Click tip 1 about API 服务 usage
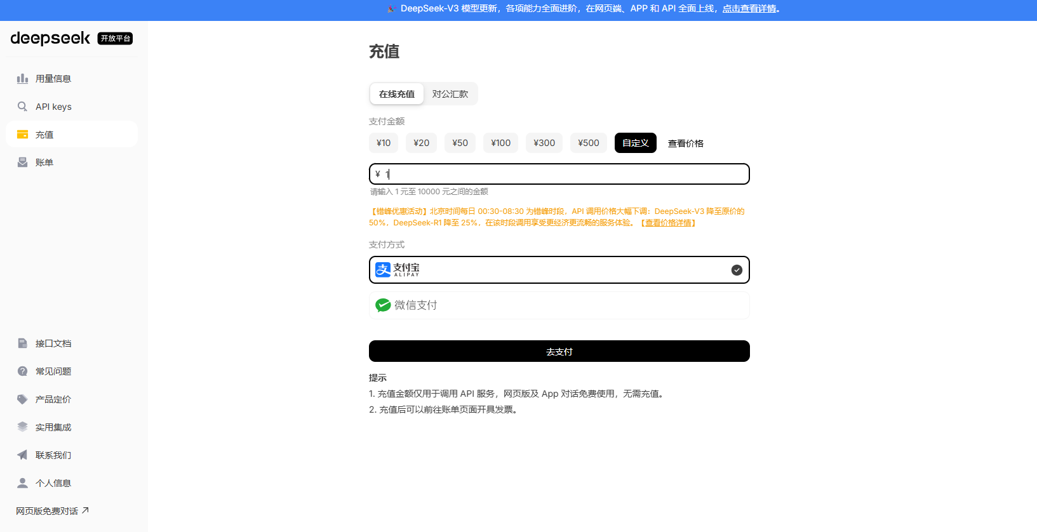 518,394
